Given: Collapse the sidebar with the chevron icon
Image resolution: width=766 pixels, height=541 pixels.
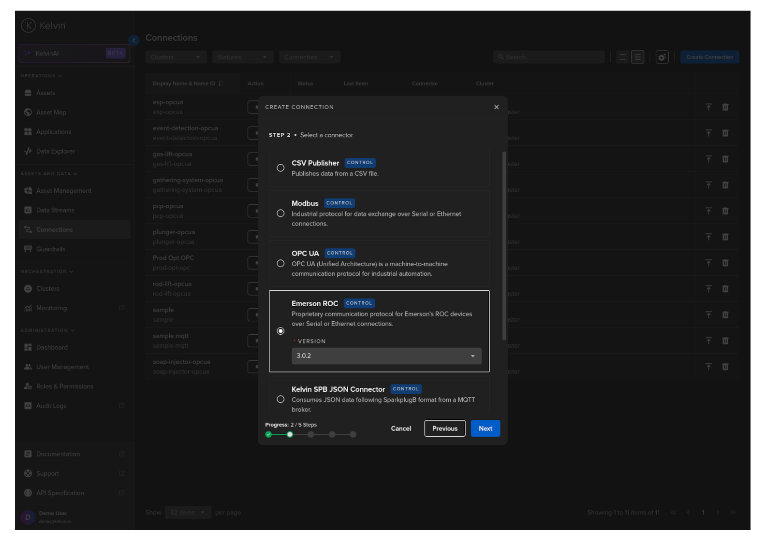Looking at the screenshot, I should coord(134,40).
